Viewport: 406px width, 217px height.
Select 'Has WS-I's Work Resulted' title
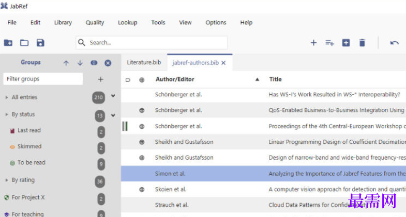334,94
